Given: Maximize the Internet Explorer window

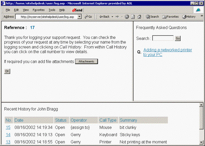Looking at the screenshot, I should click(x=196, y=3).
